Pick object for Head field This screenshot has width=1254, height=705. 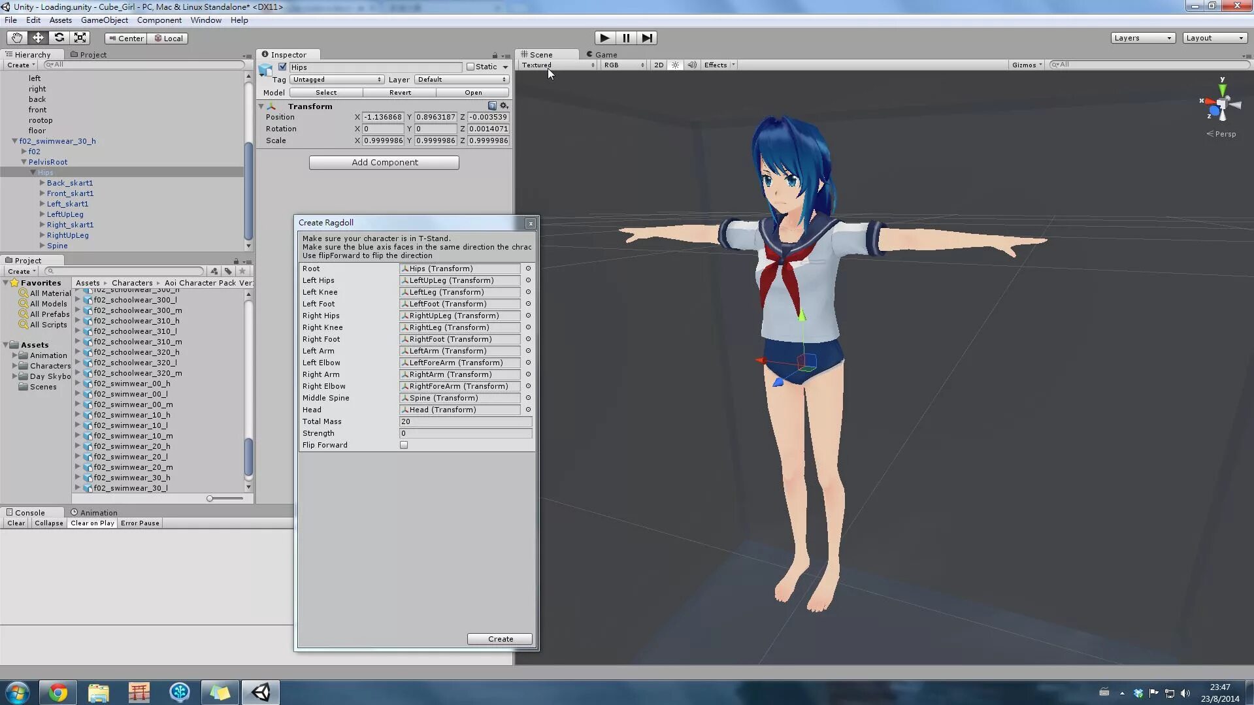pyautogui.click(x=528, y=410)
